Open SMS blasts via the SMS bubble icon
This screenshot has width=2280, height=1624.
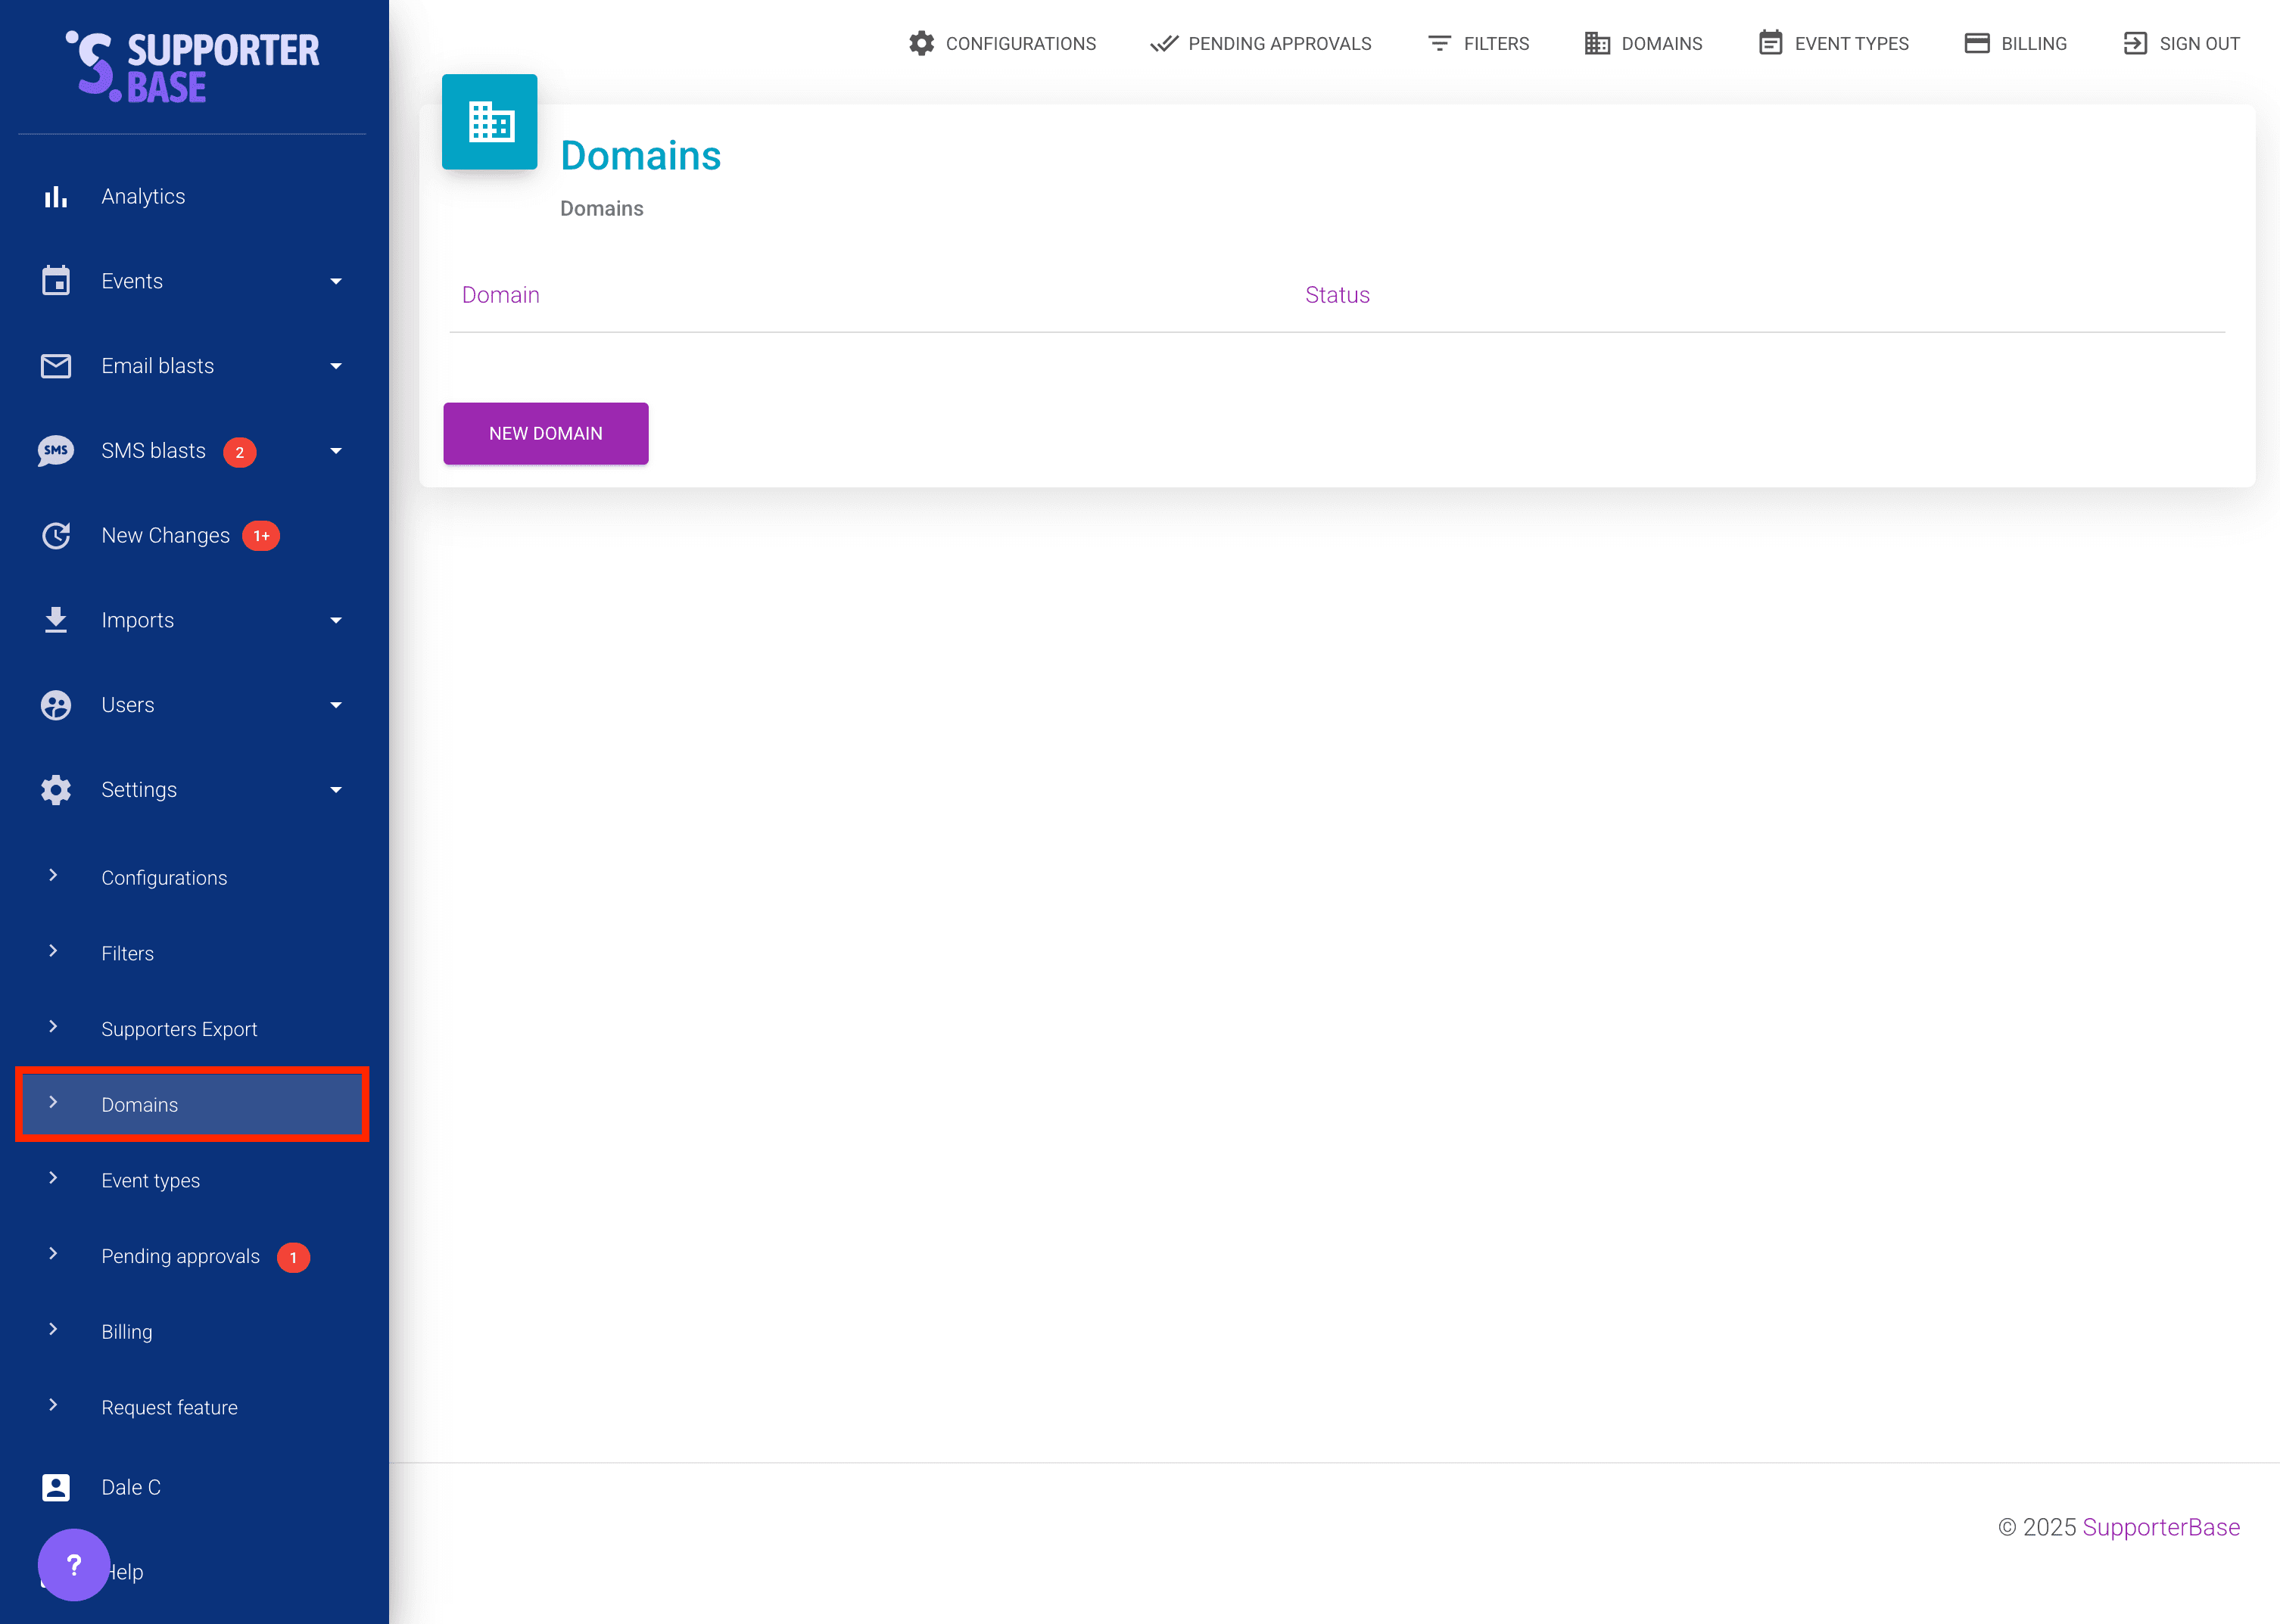coord(57,451)
